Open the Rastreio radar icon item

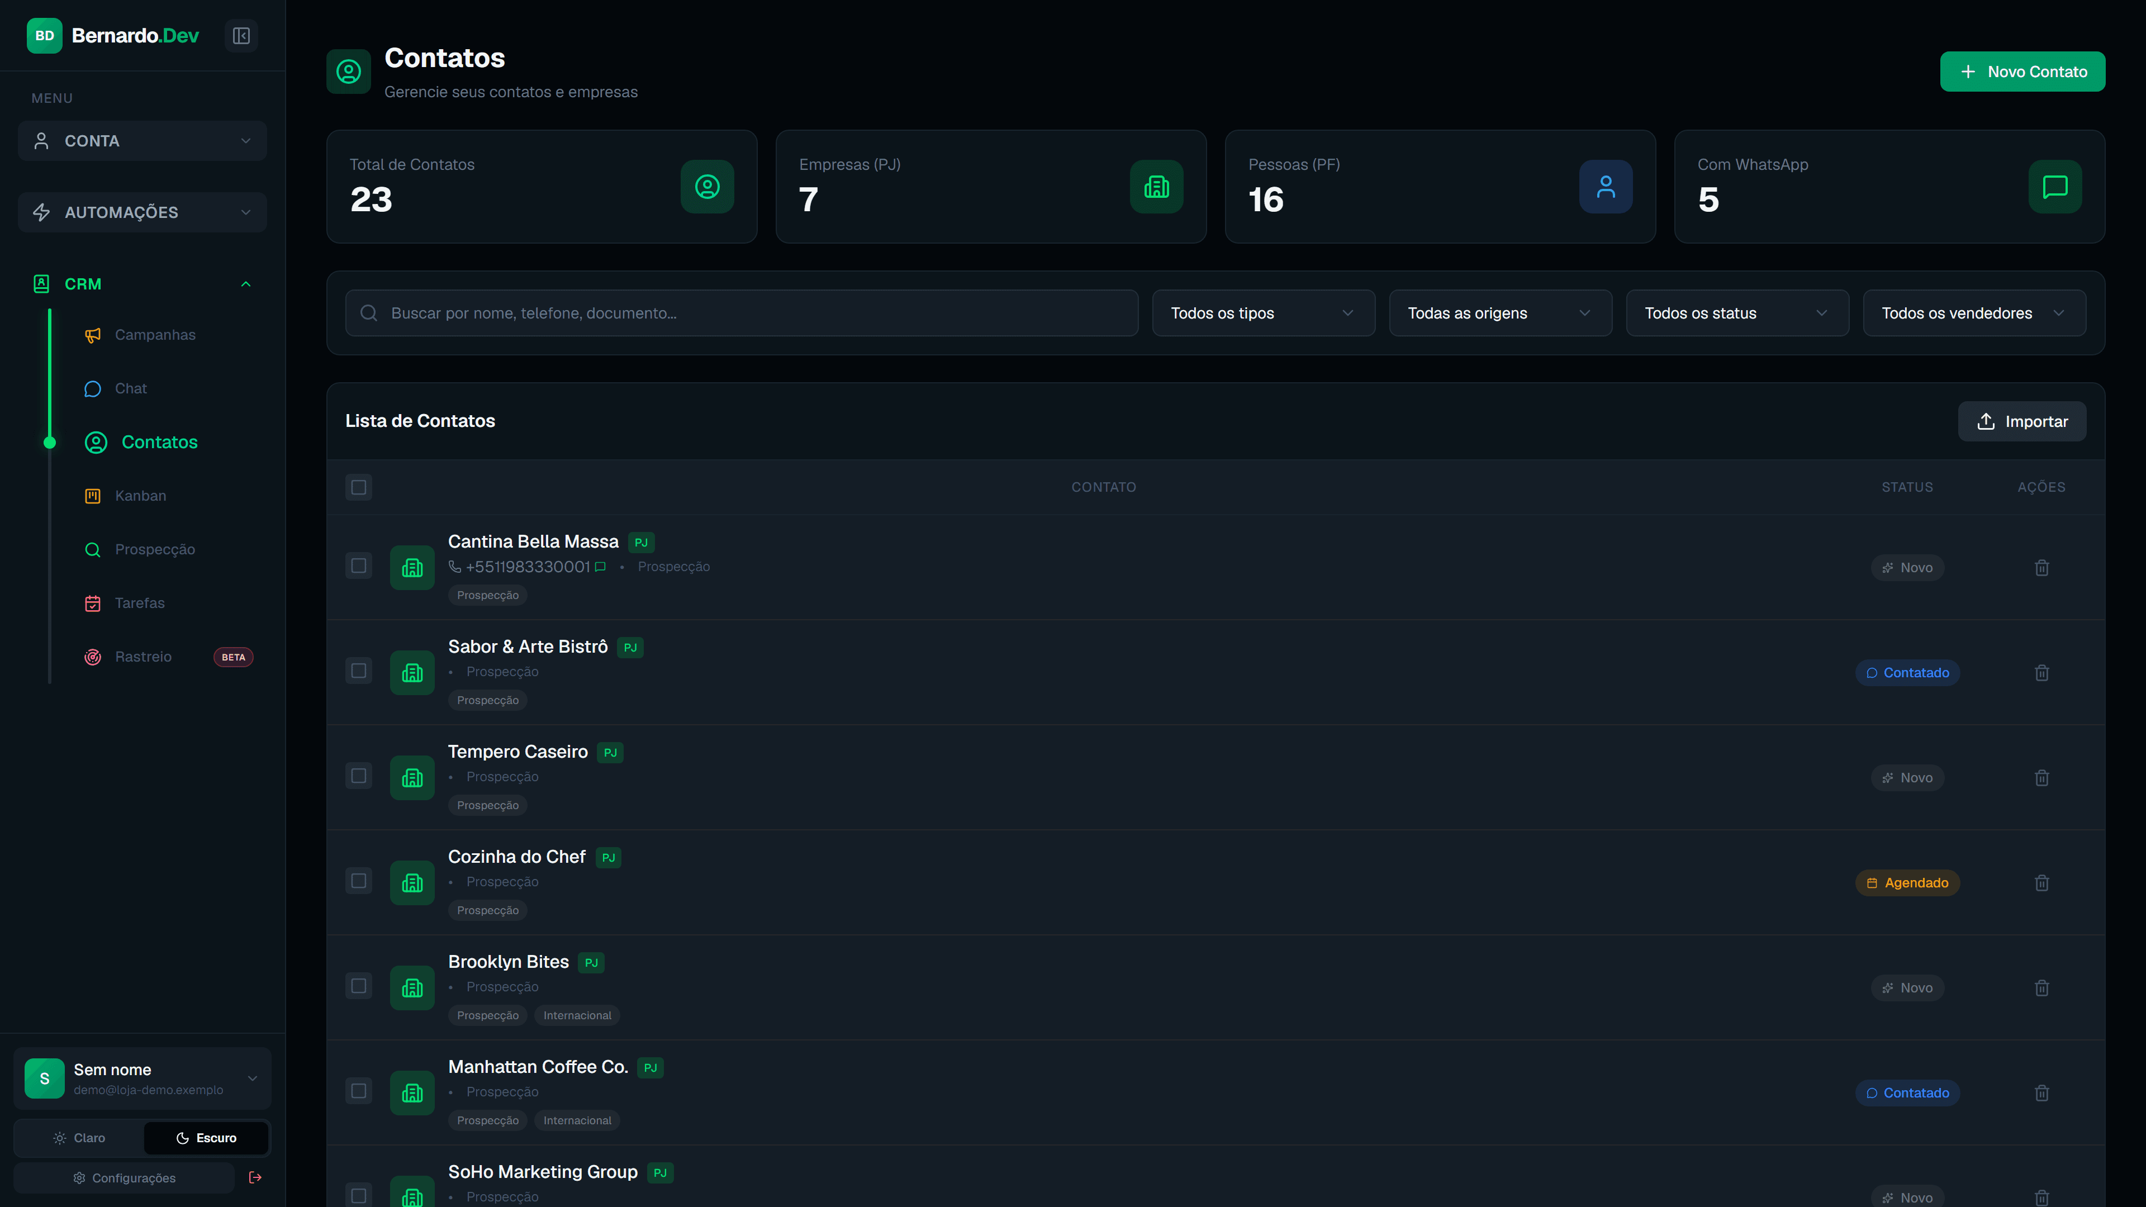click(92, 657)
